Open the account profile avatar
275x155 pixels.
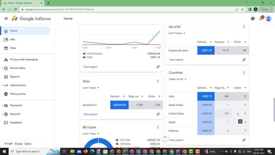coord(269,19)
